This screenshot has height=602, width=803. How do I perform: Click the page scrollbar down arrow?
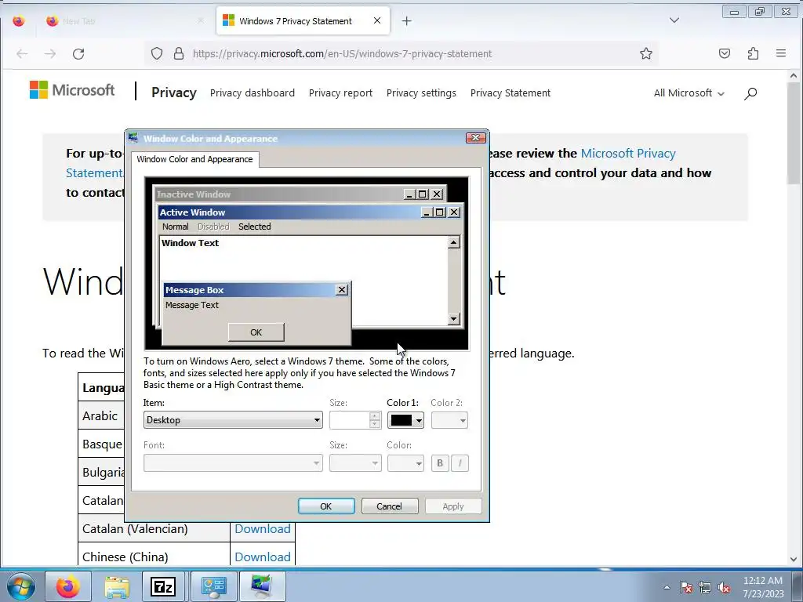tap(794, 560)
